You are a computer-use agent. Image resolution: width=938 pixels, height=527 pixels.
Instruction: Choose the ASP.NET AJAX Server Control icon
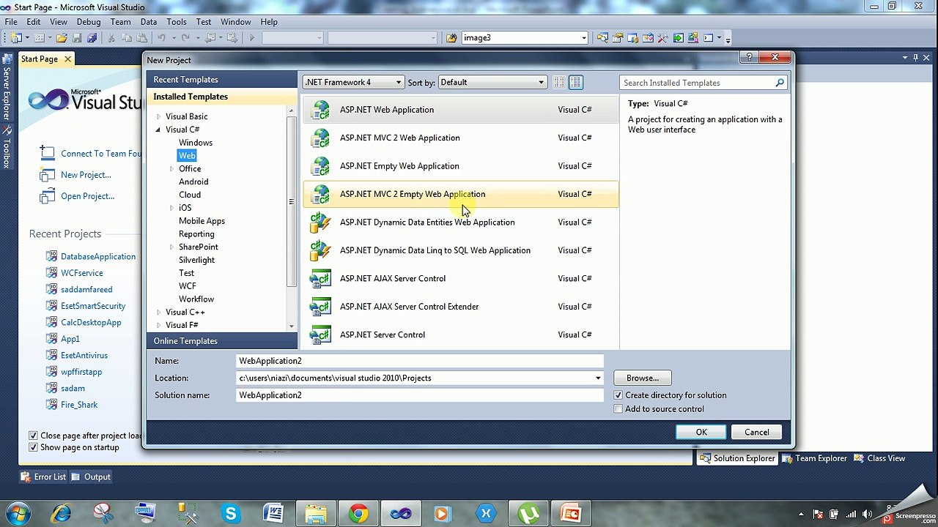click(x=320, y=279)
